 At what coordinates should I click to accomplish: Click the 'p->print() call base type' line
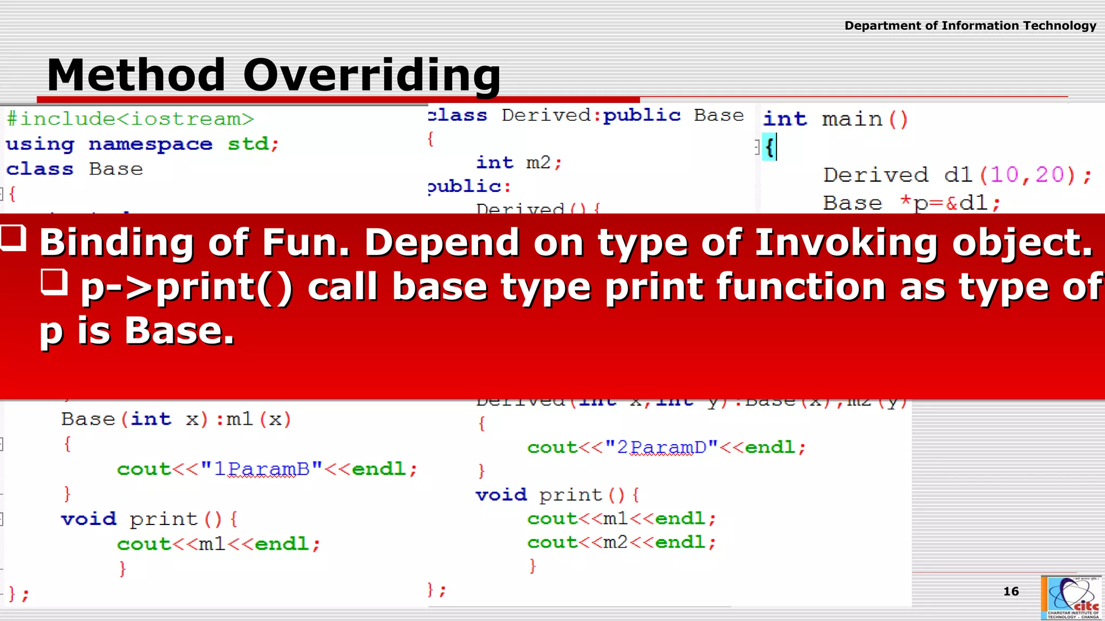pos(591,287)
